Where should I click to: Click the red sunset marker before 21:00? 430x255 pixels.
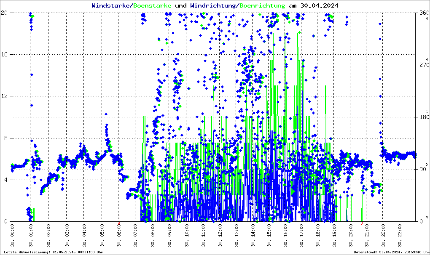[x=362, y=223]
